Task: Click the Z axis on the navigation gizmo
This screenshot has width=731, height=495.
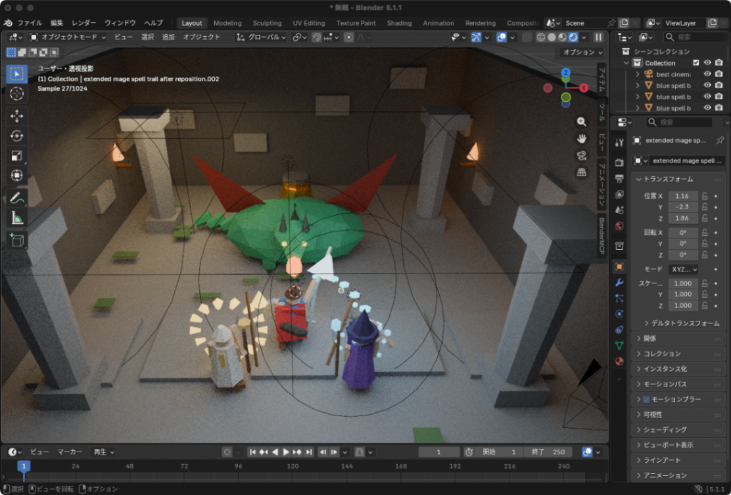Action: point(565,73)
